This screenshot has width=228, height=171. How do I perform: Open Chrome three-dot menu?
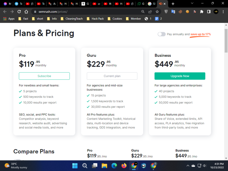(223, 12)
